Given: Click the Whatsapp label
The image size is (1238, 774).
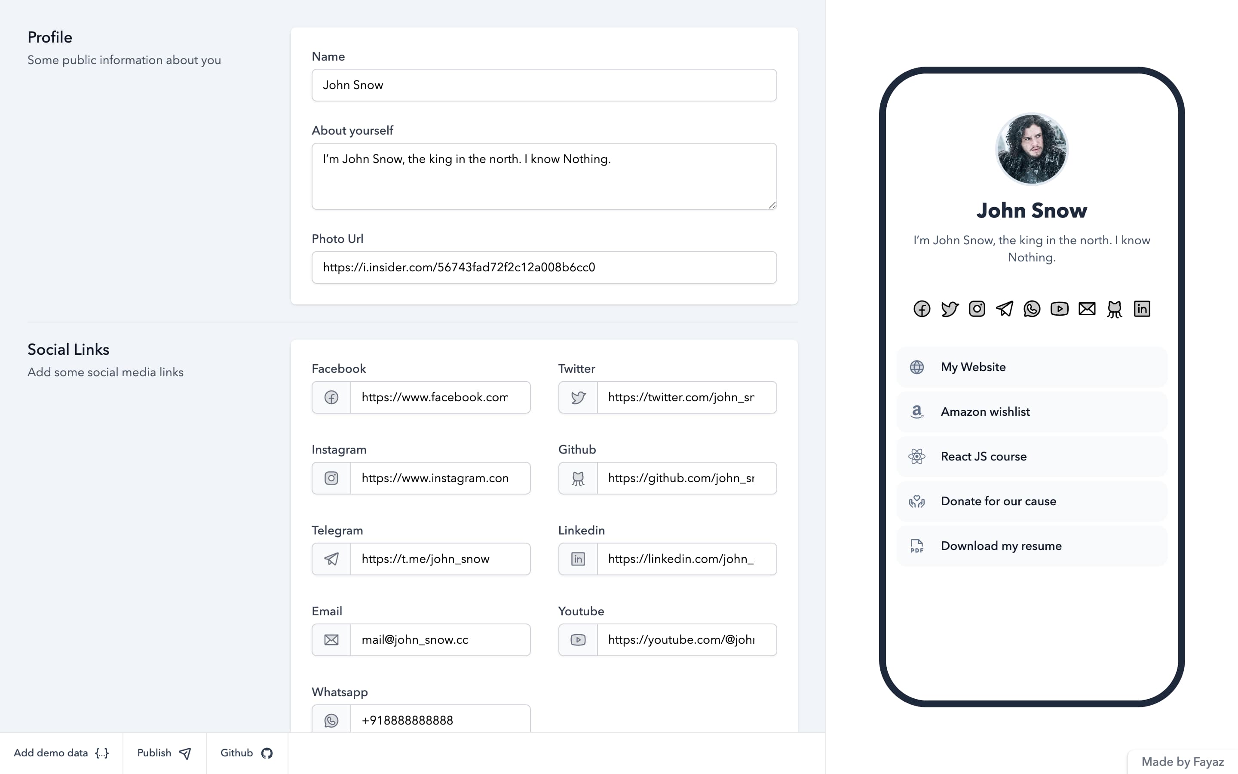Looking at the screenshot, I should tap(340, 693).
